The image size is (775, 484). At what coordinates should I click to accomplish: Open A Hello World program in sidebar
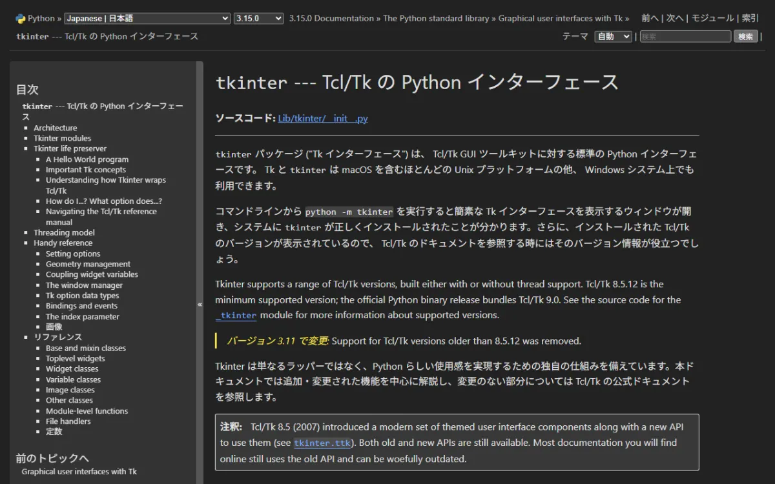(x=87, y=159)
